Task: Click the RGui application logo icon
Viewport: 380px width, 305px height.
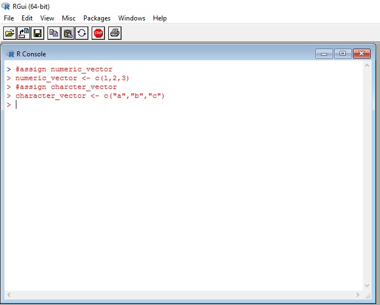Action: [x=6, y=6]
